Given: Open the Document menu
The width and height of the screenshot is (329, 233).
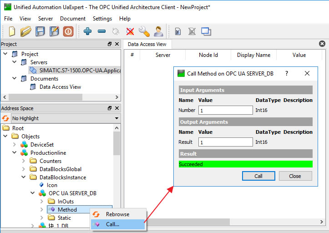Looking at the screenshot, I should [73, 19].
